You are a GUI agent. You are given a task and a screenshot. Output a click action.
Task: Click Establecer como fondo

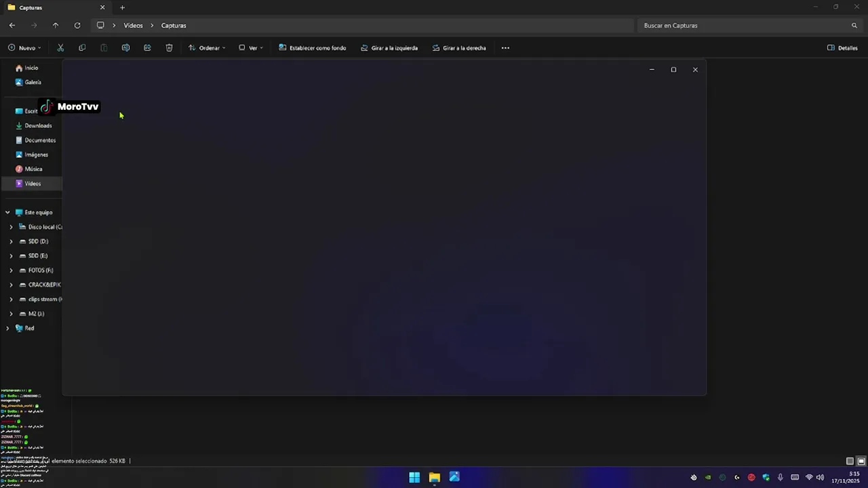[313, 48]
